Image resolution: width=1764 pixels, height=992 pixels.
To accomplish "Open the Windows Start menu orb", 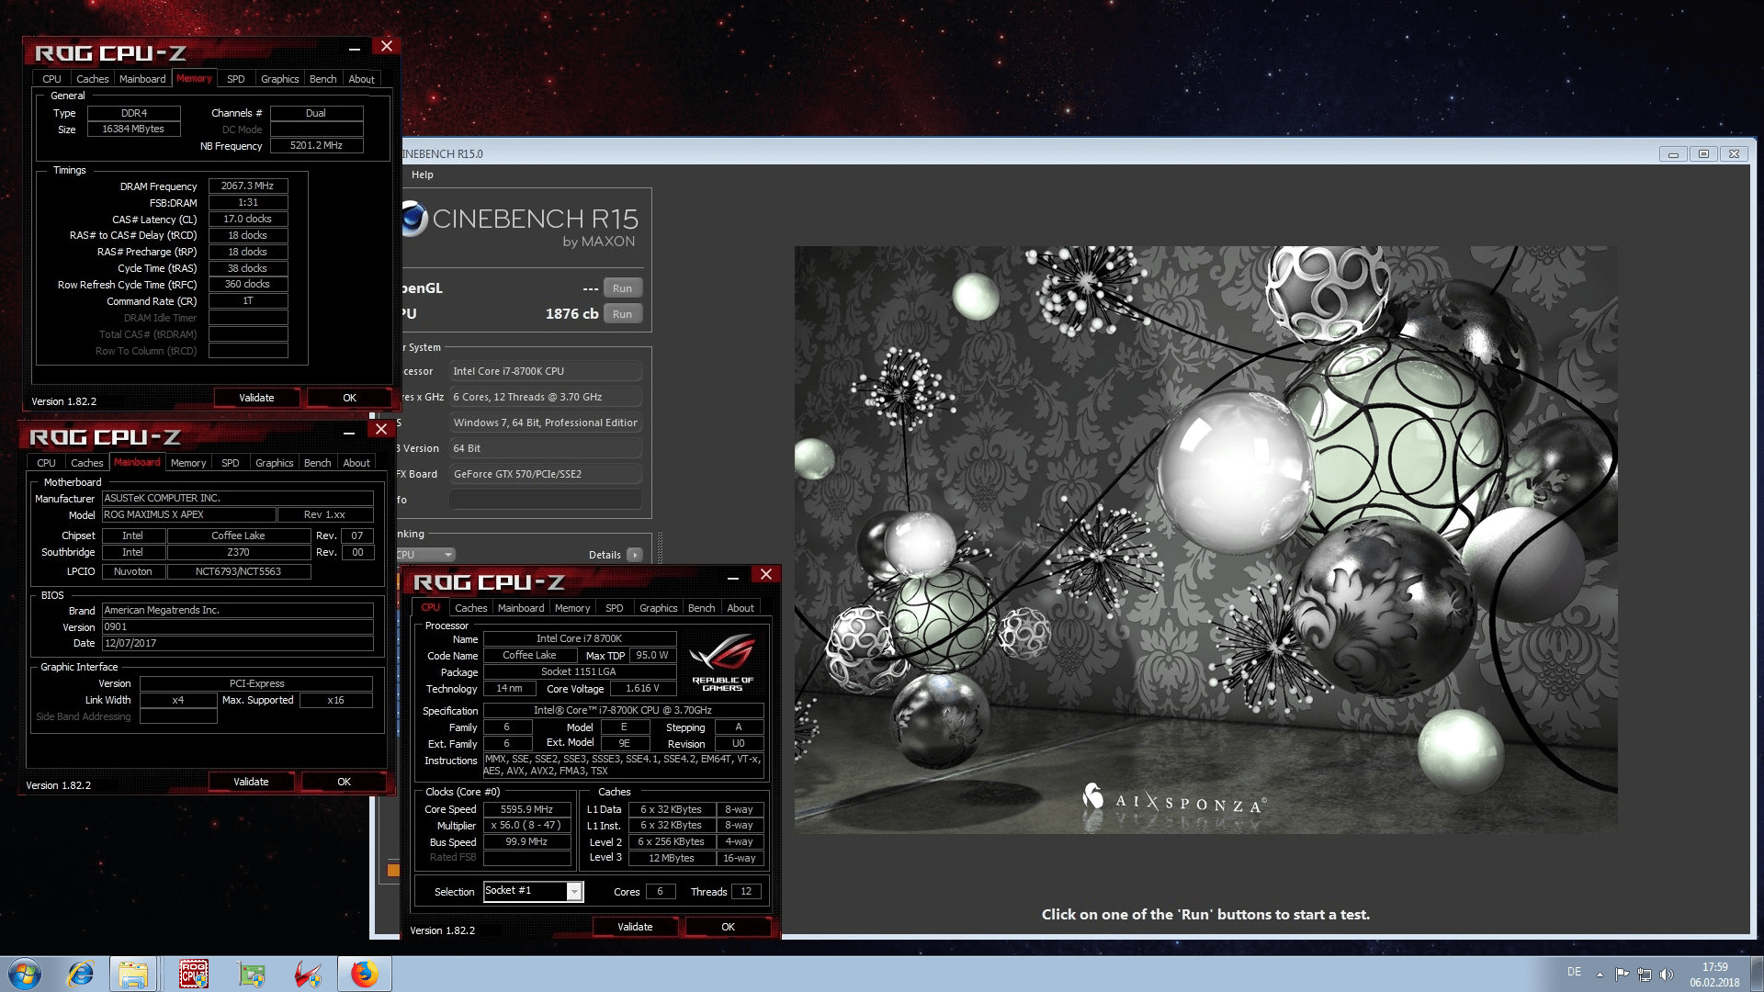I will point(25,974).
